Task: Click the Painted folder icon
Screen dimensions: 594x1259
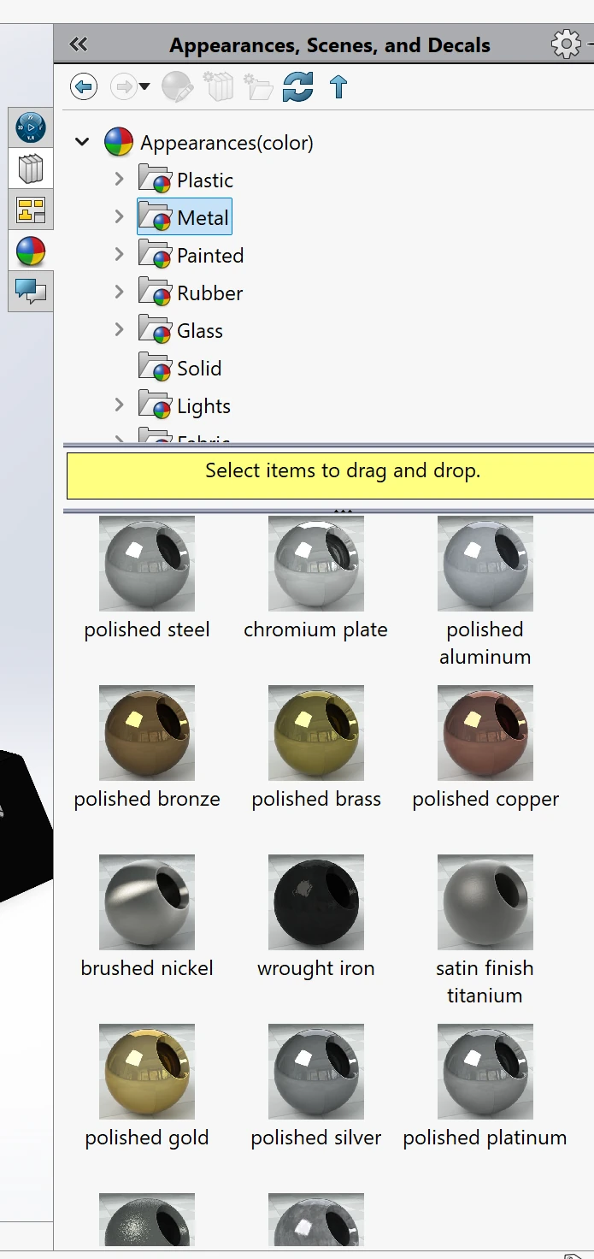Action: pos(156,256)
